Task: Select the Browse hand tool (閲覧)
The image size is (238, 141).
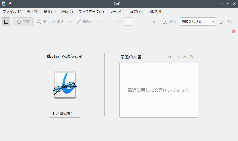Action: pos(23,22)
